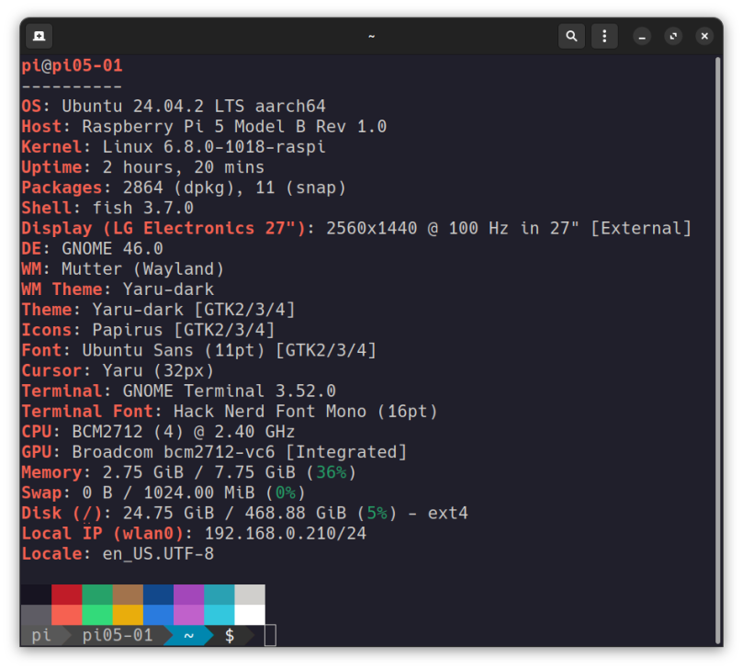Click the bright cyan color block

pos(220,615)
